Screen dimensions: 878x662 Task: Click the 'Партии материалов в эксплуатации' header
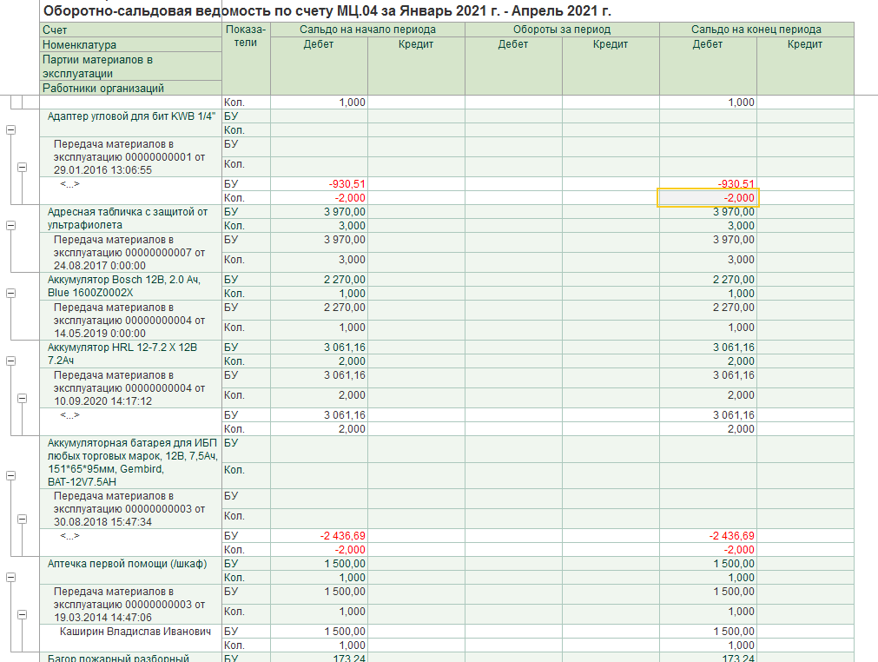97,66
